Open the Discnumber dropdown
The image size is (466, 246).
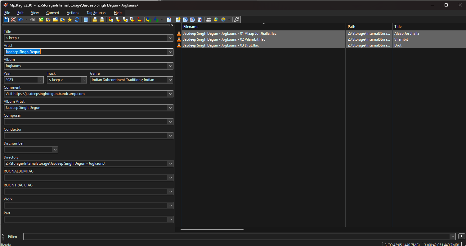point(55,150)
